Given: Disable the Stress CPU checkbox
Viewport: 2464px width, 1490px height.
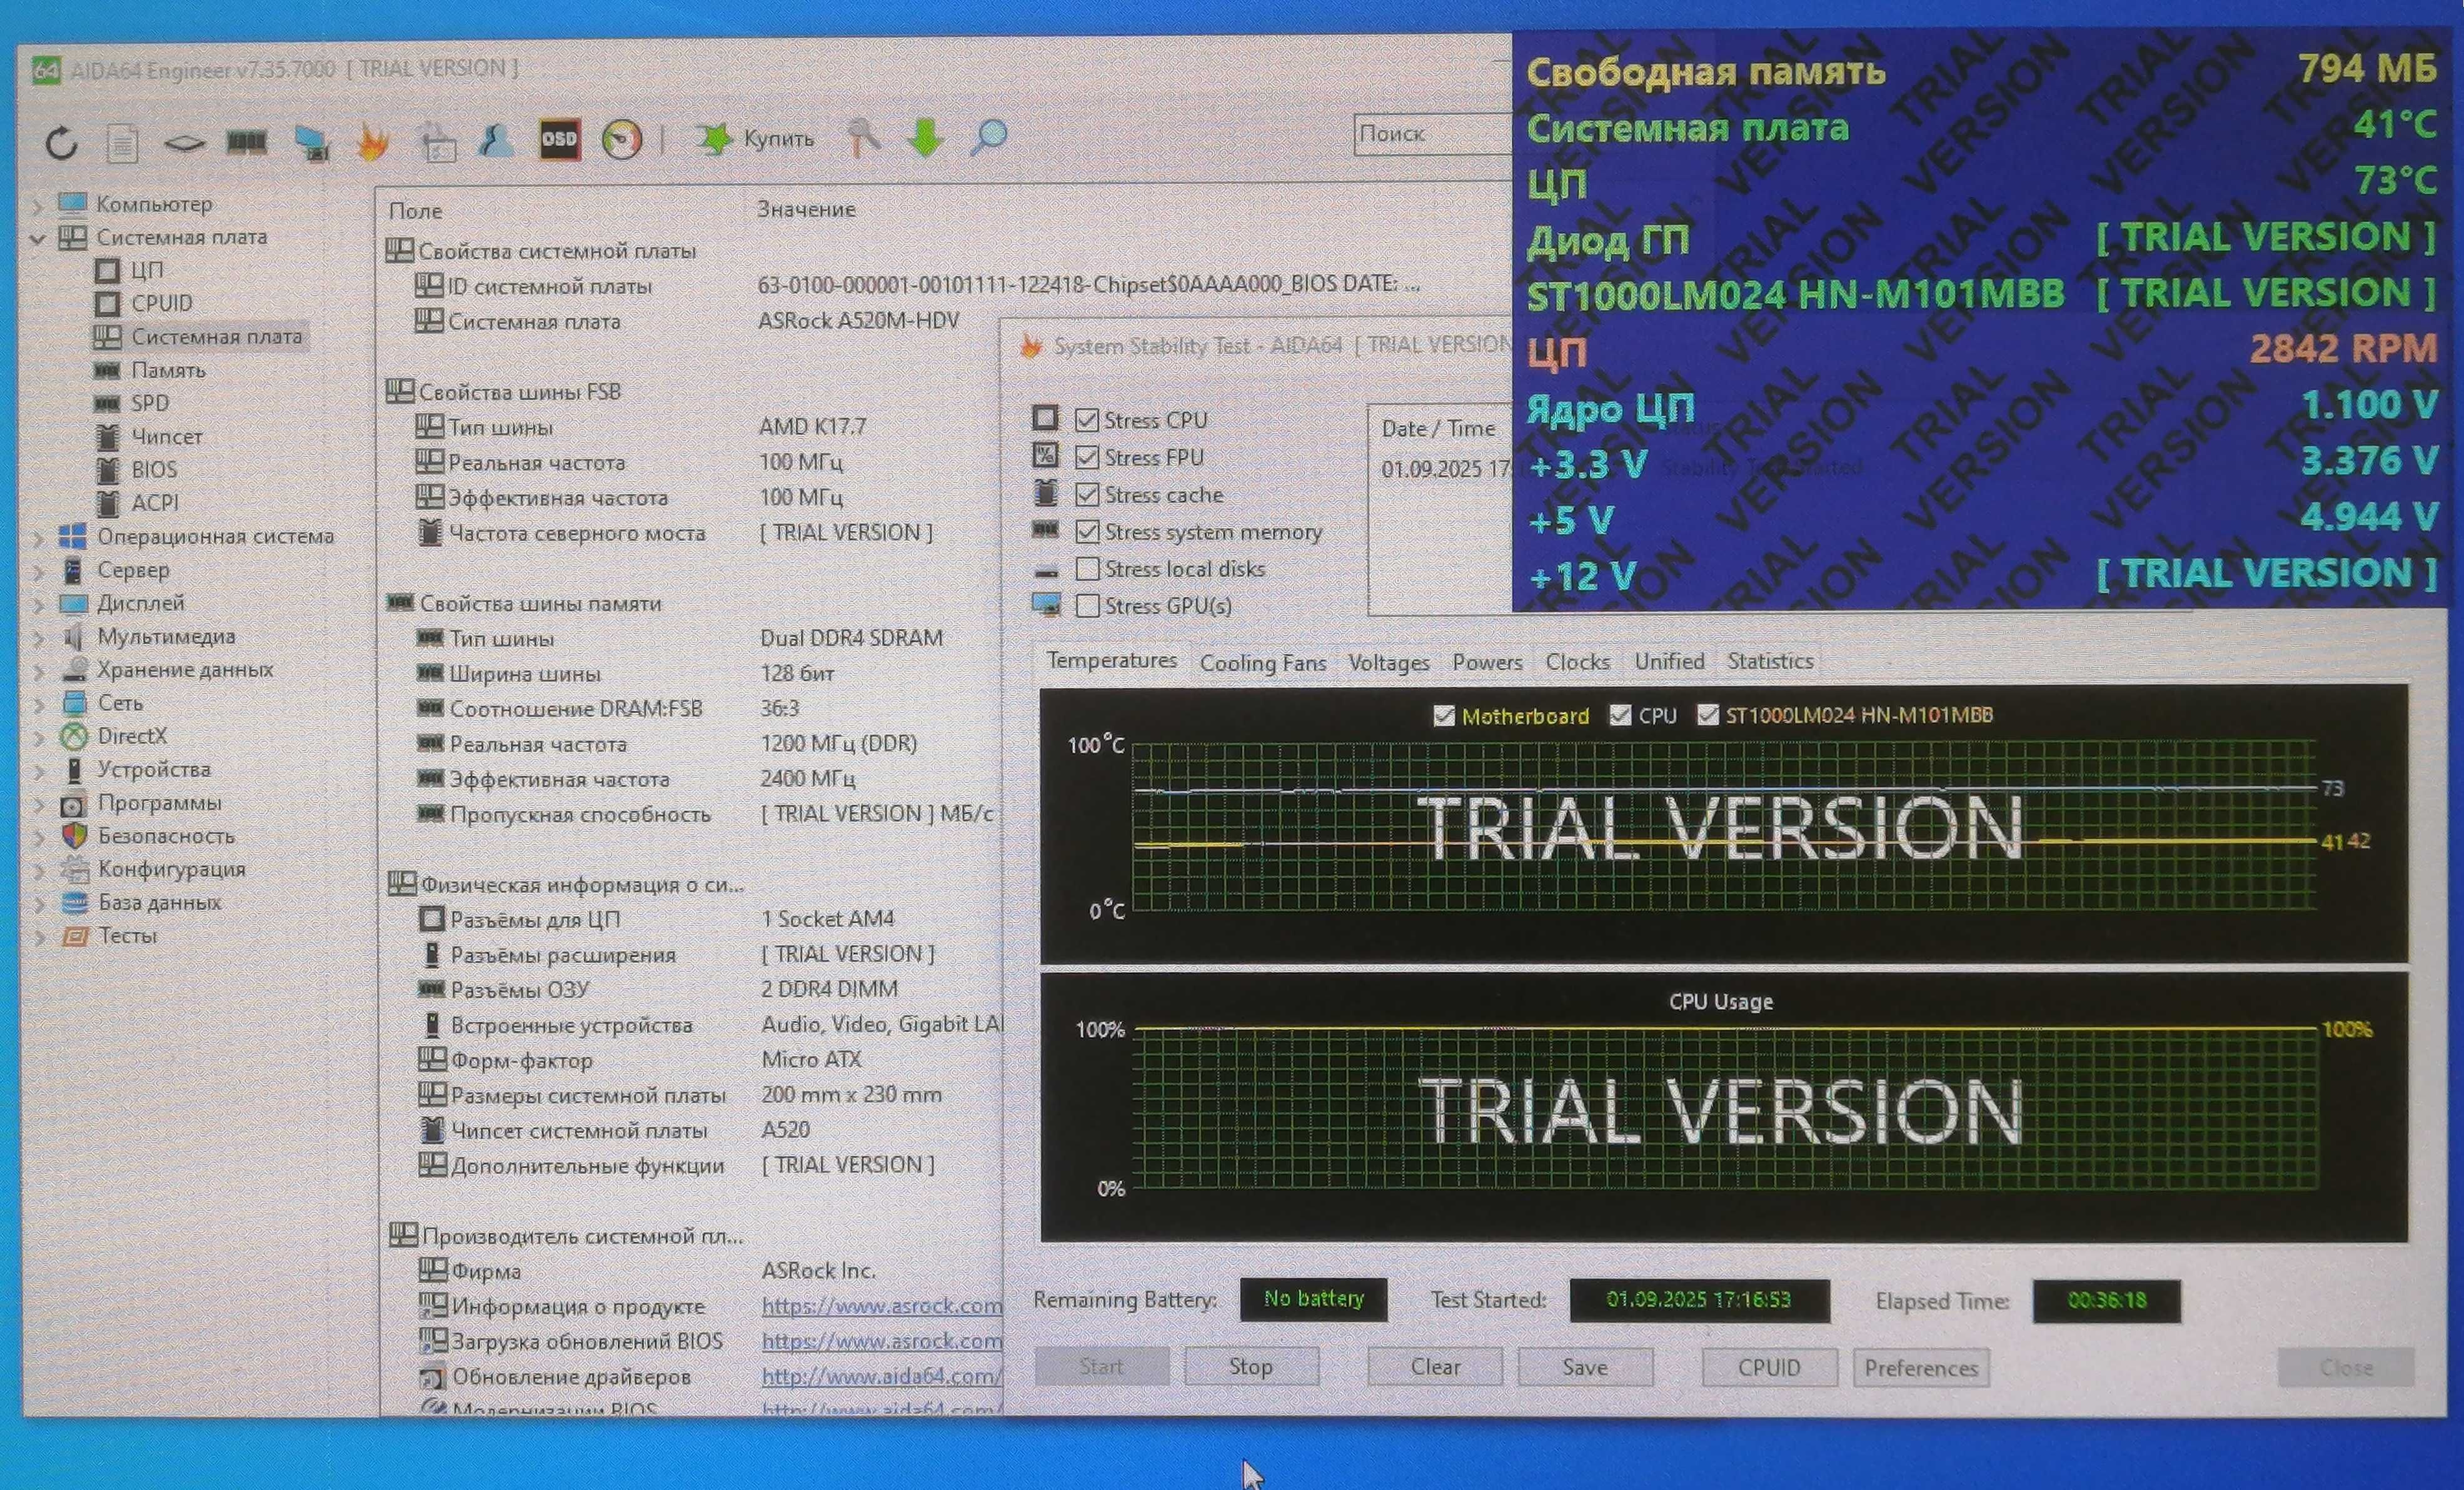Looking at the screenshot, I should (x=1087, y=420).
